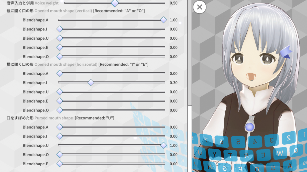307x172 pixels.
Task: Click Blendshape.I slider handle under horizontal mouth shape
Action: [x=91, y=83]
